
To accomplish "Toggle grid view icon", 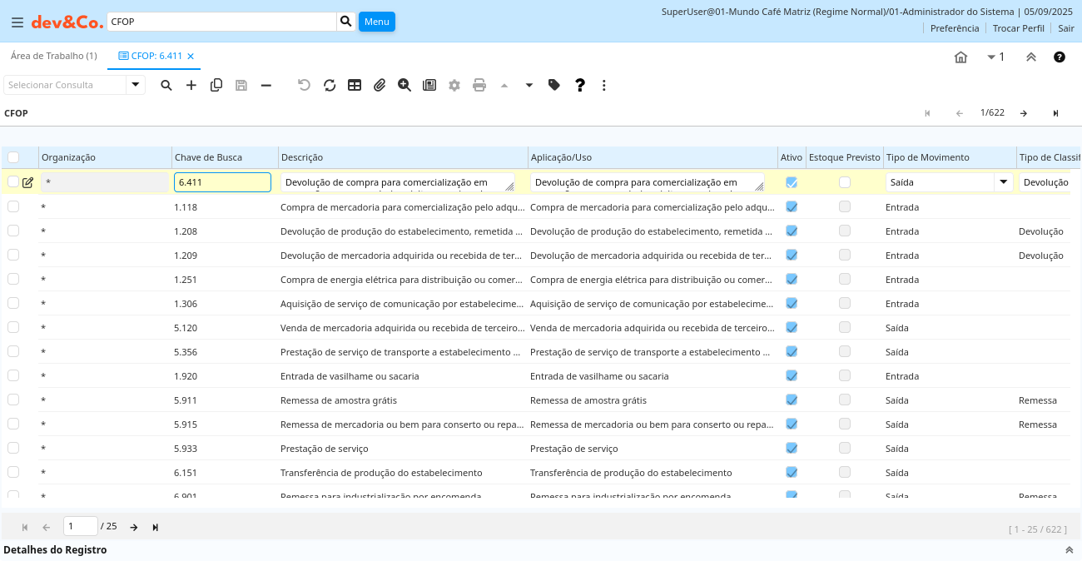I will pos(355,85).
